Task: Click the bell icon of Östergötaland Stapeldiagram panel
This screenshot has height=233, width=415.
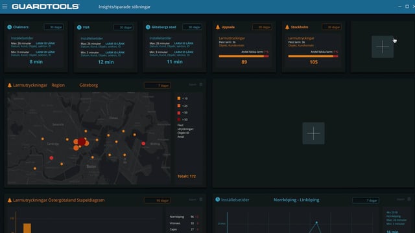Action: click(x=10, y=200)
